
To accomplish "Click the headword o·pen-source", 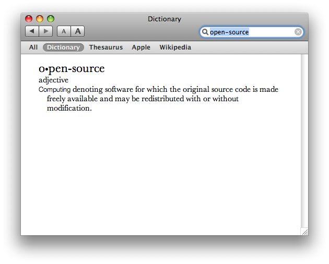I will click(x=72, y=69).
